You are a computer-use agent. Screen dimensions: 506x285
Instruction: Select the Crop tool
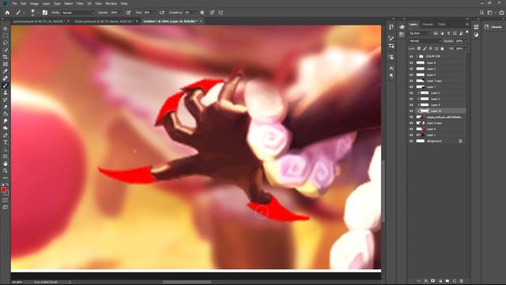(x=6, y=57)
